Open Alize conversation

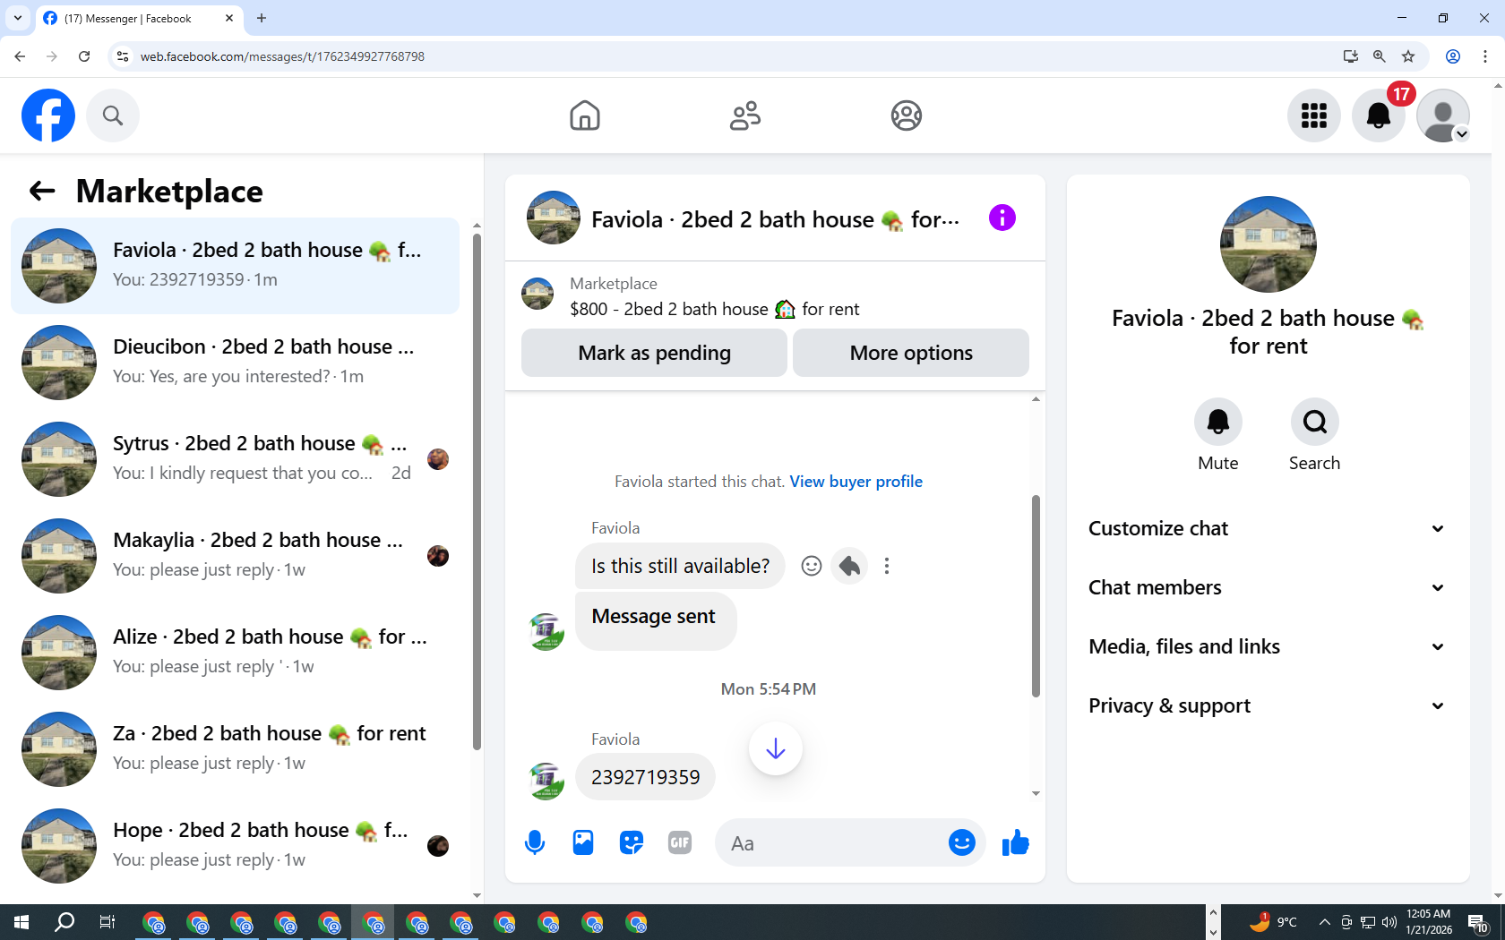pos(235,653)
